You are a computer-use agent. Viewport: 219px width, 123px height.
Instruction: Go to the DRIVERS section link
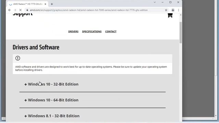(73, 31)
